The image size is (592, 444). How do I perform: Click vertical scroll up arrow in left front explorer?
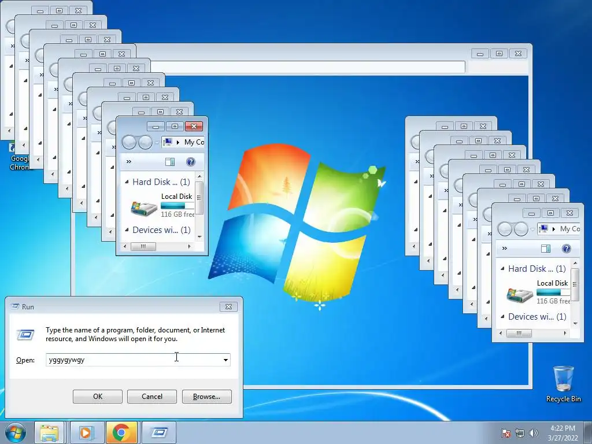point(199,176)
